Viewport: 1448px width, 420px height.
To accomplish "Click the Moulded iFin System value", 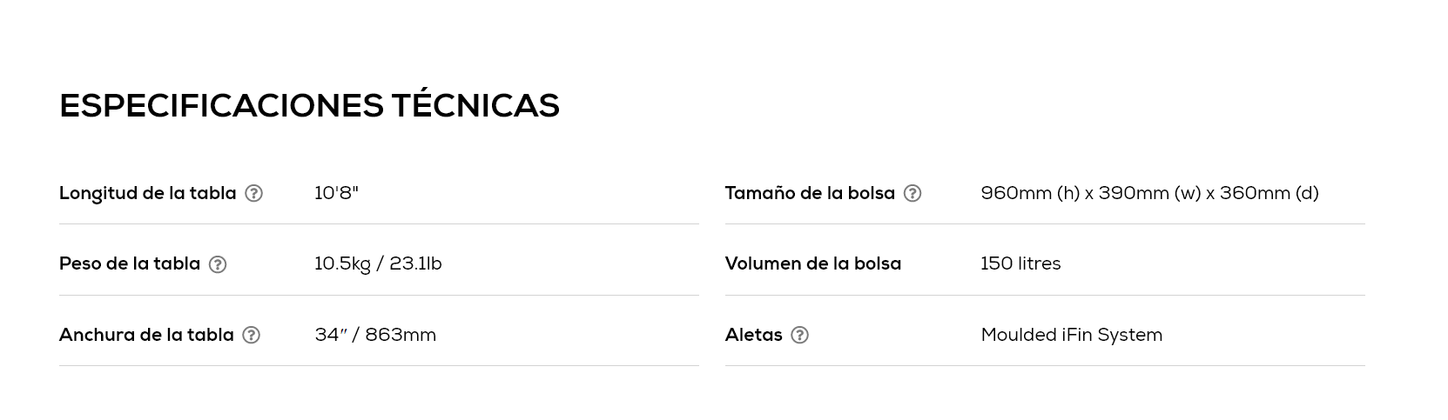I will click(1071, 335).
